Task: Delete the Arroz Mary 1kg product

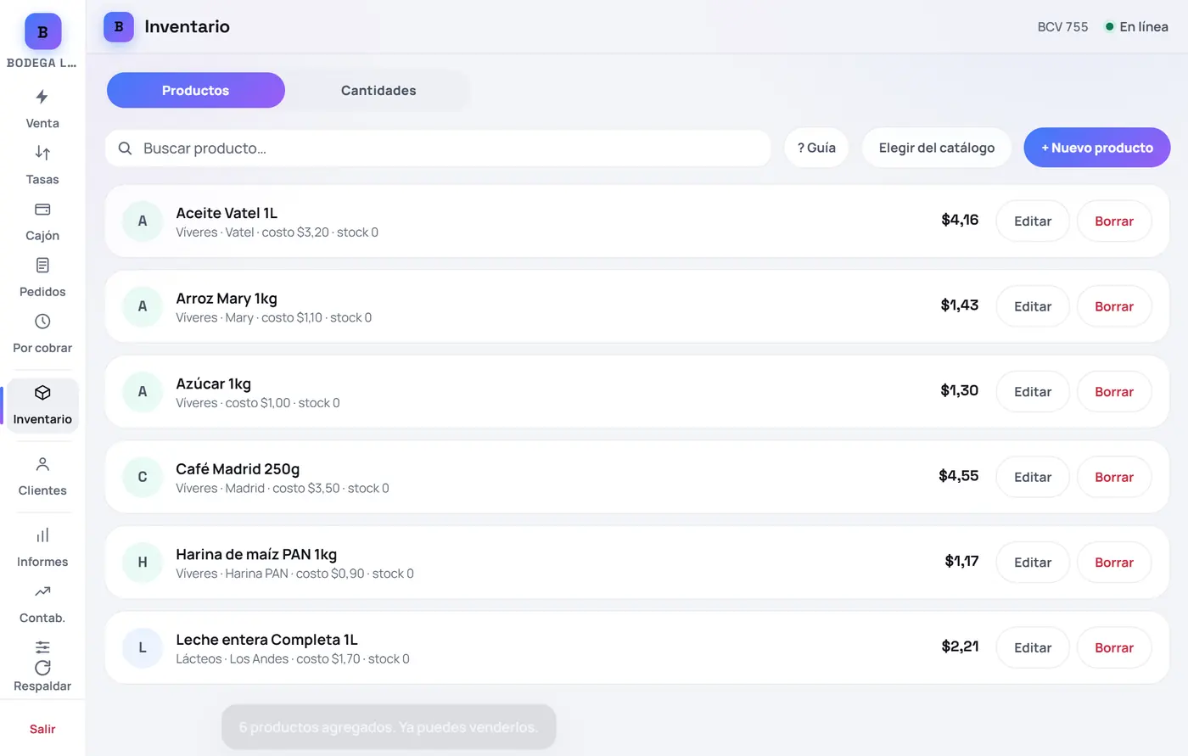Action: (x=1114, y=306)
